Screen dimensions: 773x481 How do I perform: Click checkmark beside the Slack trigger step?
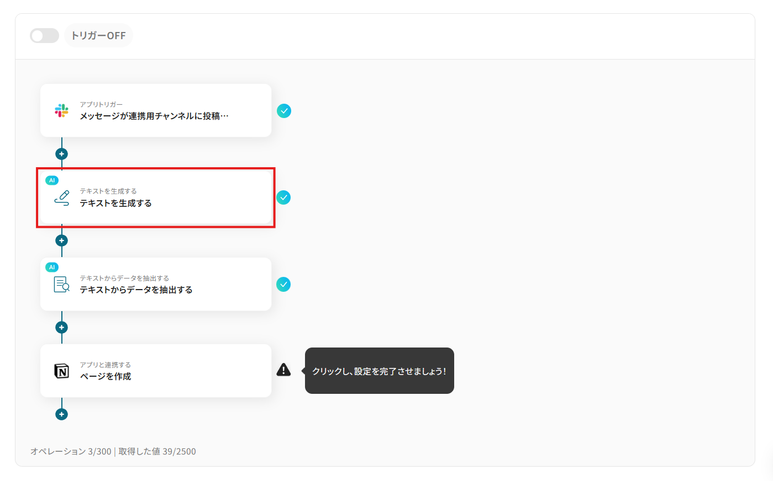click(284, 111)
